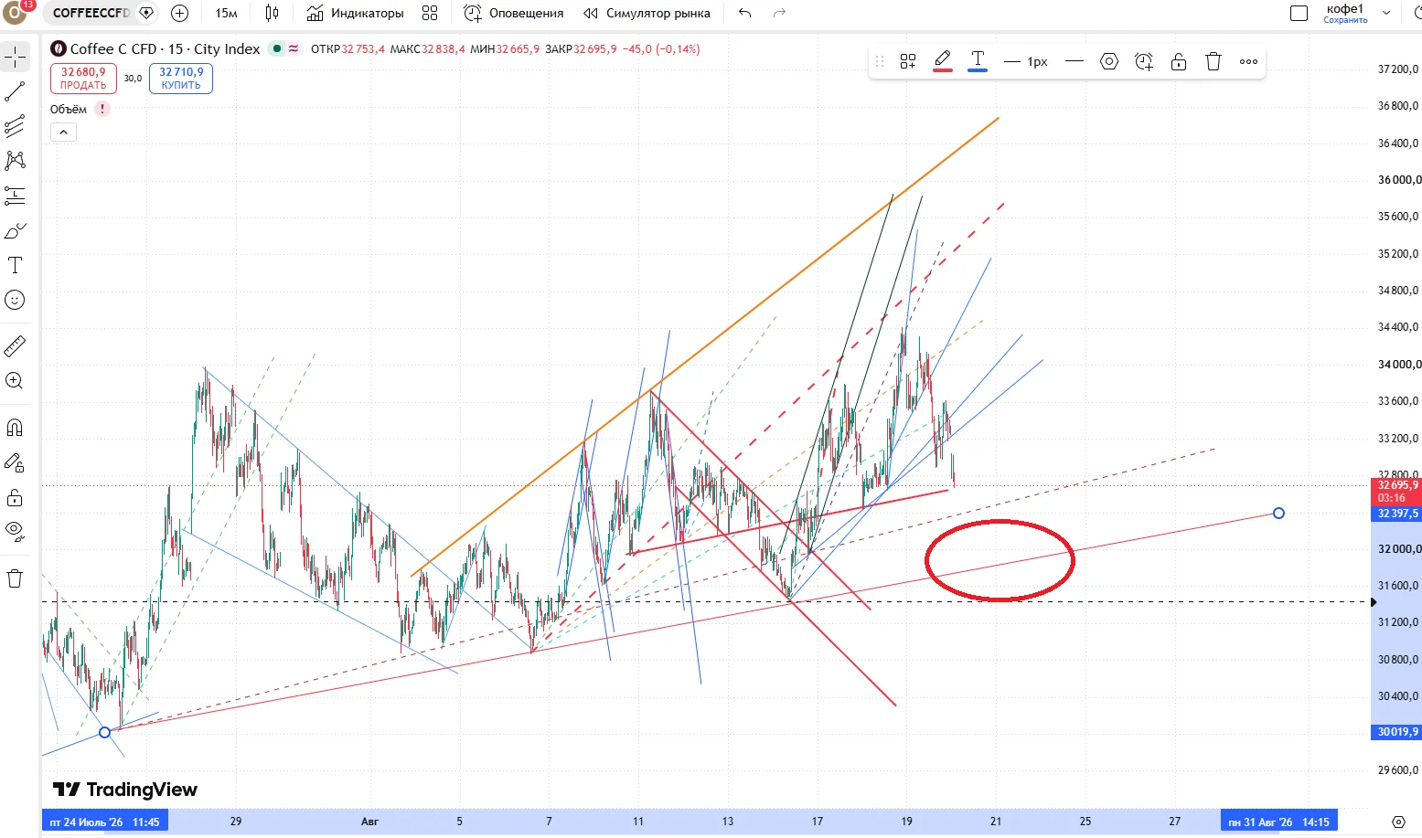Pick the line color with pencil swatch

tap(943, 61)
